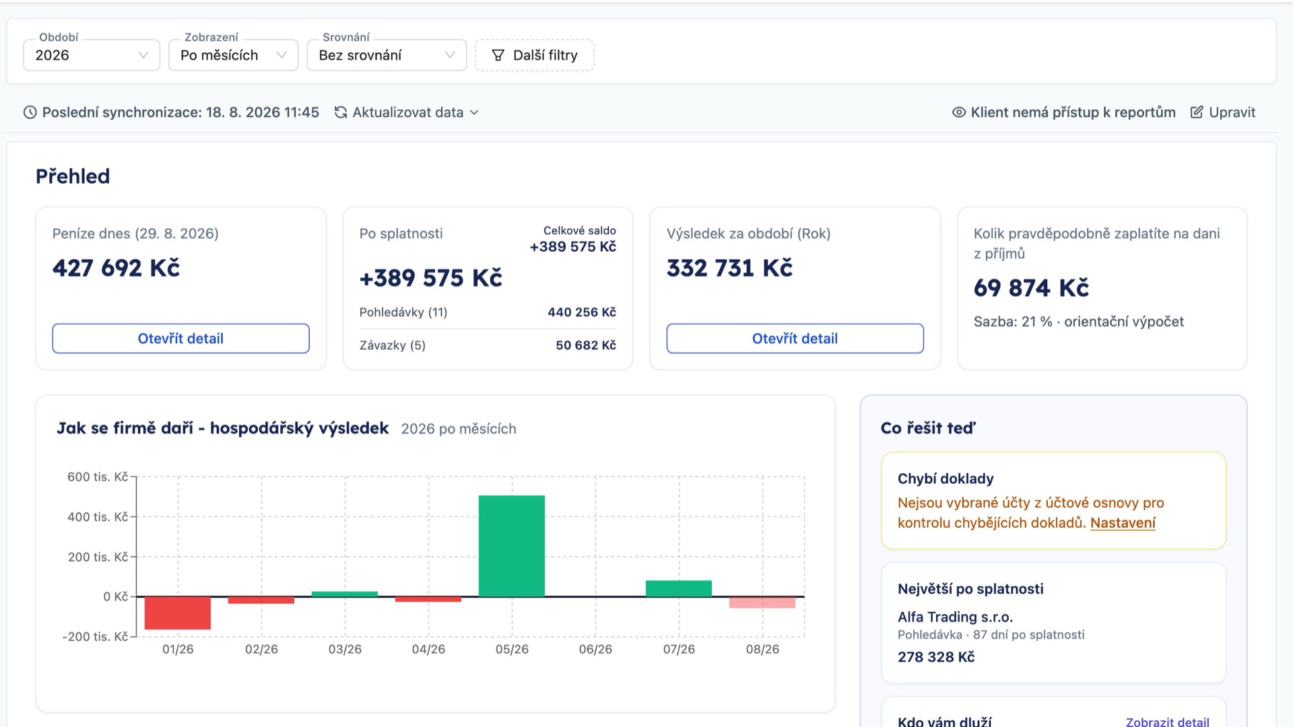Expand the Aktualizovat data chevron
The height and width of the screenshot is (727, 1293).
[x=474, y=112]
